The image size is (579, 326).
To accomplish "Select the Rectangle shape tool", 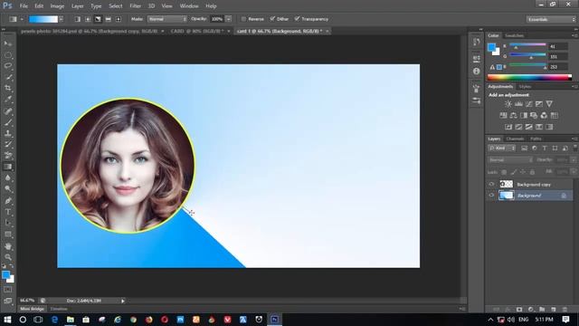I will click(x=8, y=235).
